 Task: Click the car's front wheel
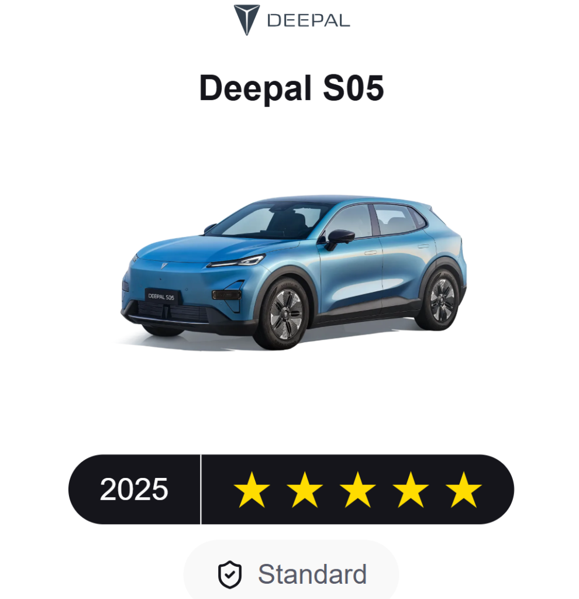click(283, 314)
